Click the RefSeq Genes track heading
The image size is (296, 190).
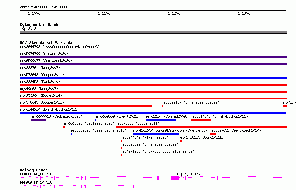pos(34,170)
